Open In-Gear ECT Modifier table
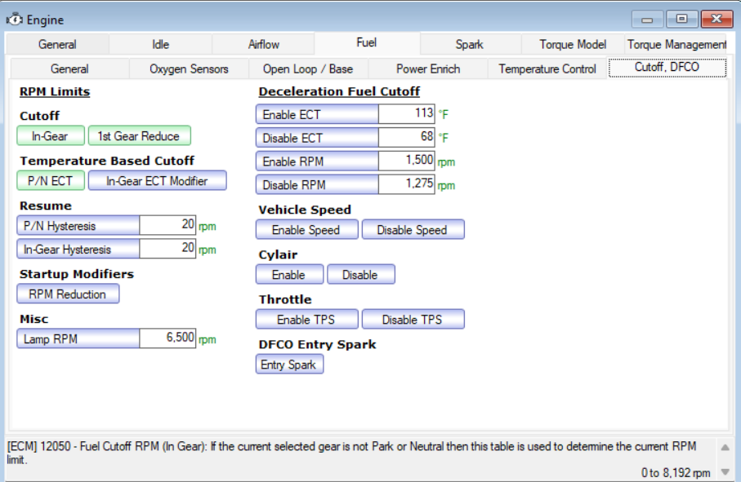The image size is (741, 482). point(158,180)
